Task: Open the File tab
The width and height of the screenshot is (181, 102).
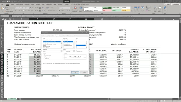Action: pos(2,5)
